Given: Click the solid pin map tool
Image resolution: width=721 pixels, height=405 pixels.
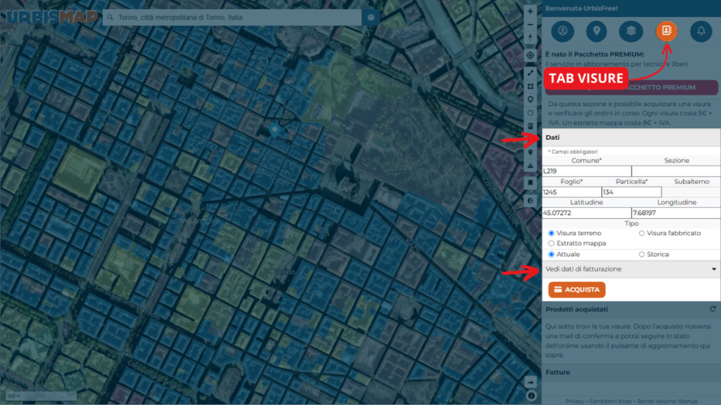Looking at the screenshot, I should click(530, 152).
